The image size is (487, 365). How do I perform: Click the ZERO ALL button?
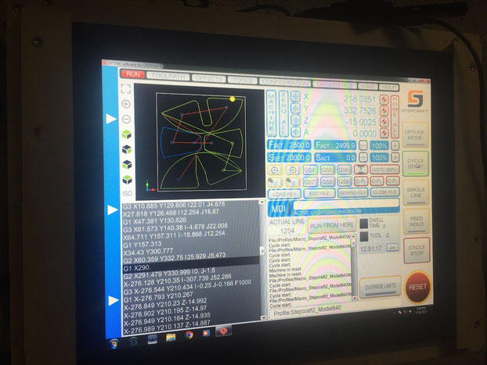[x=283, y=114]
